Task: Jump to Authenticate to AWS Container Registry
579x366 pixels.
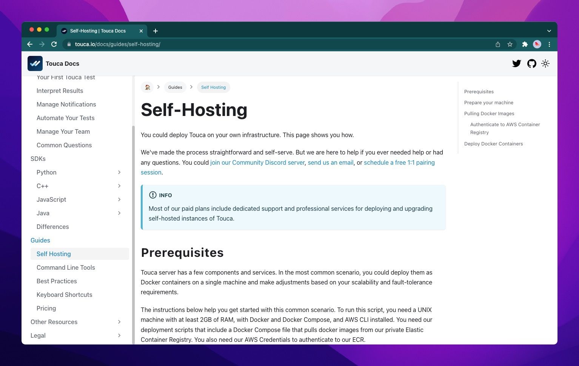Action: [x=505, y=128]
